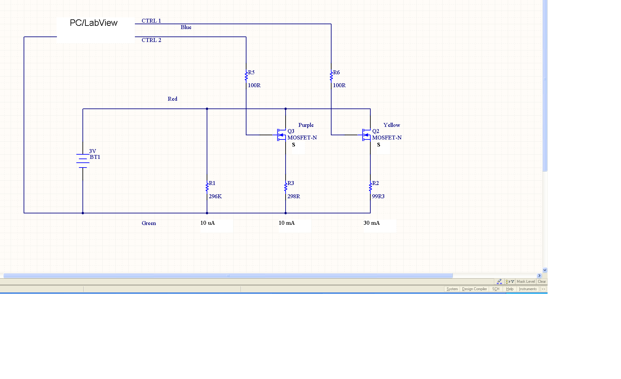The image size is (621, 379).
Task: Select the R3 298R resistor symbol
Action: pos(286,187)
